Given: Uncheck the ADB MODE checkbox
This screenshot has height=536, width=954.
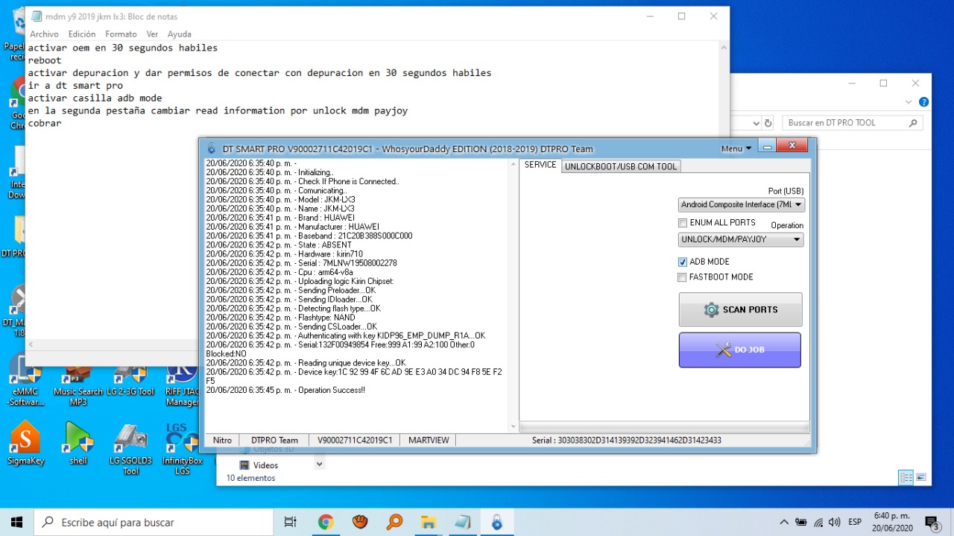Looking at the screenshot, I should tap(682, 262).
